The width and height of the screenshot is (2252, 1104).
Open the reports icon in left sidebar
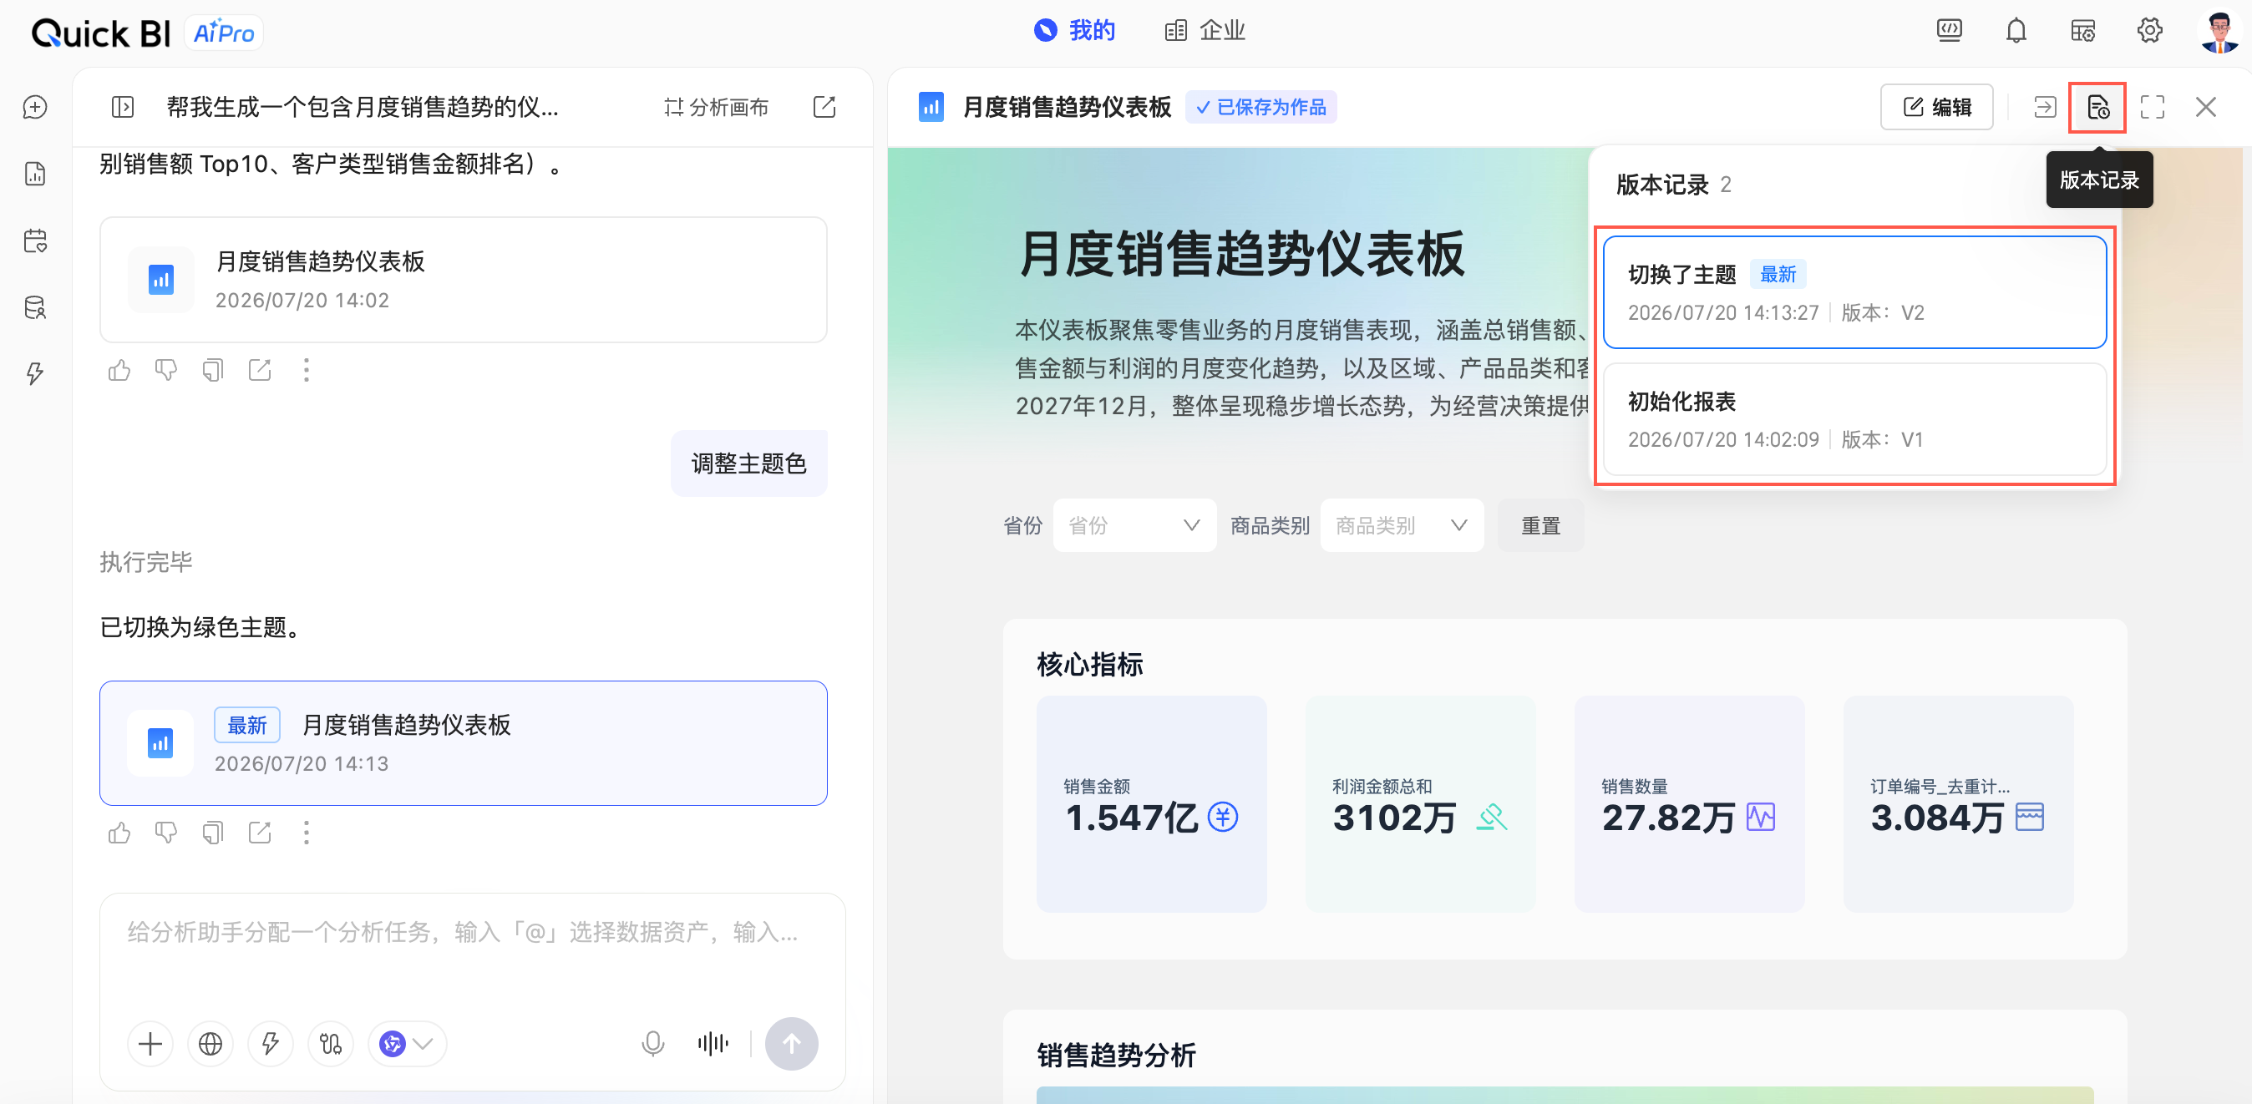[x=35, y=174]
